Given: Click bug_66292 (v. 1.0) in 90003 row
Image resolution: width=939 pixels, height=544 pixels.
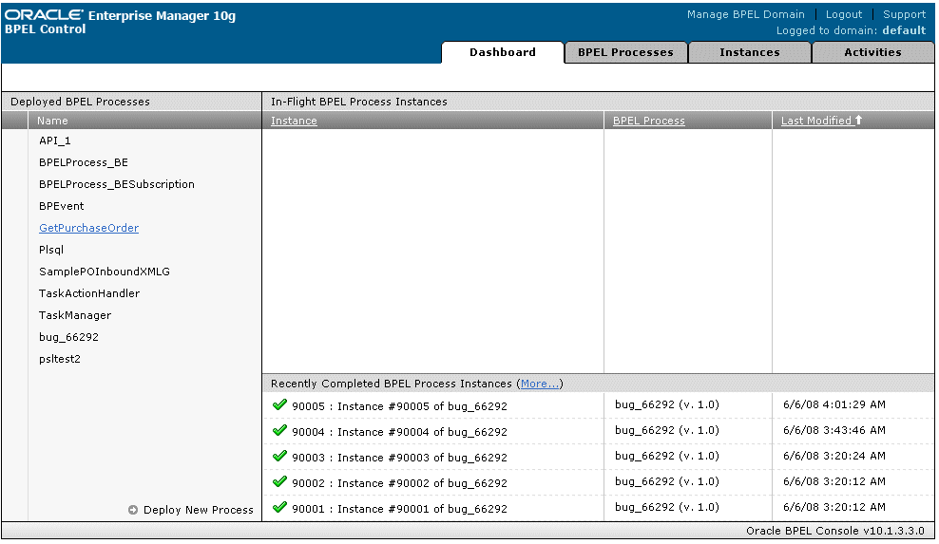Looking at the screenshot, I should pyautogui.click(x=666, y=456).
